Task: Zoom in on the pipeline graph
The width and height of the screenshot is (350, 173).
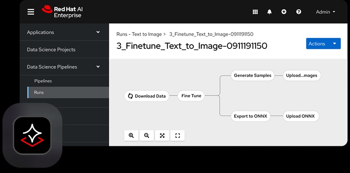Action: [131, 136]
